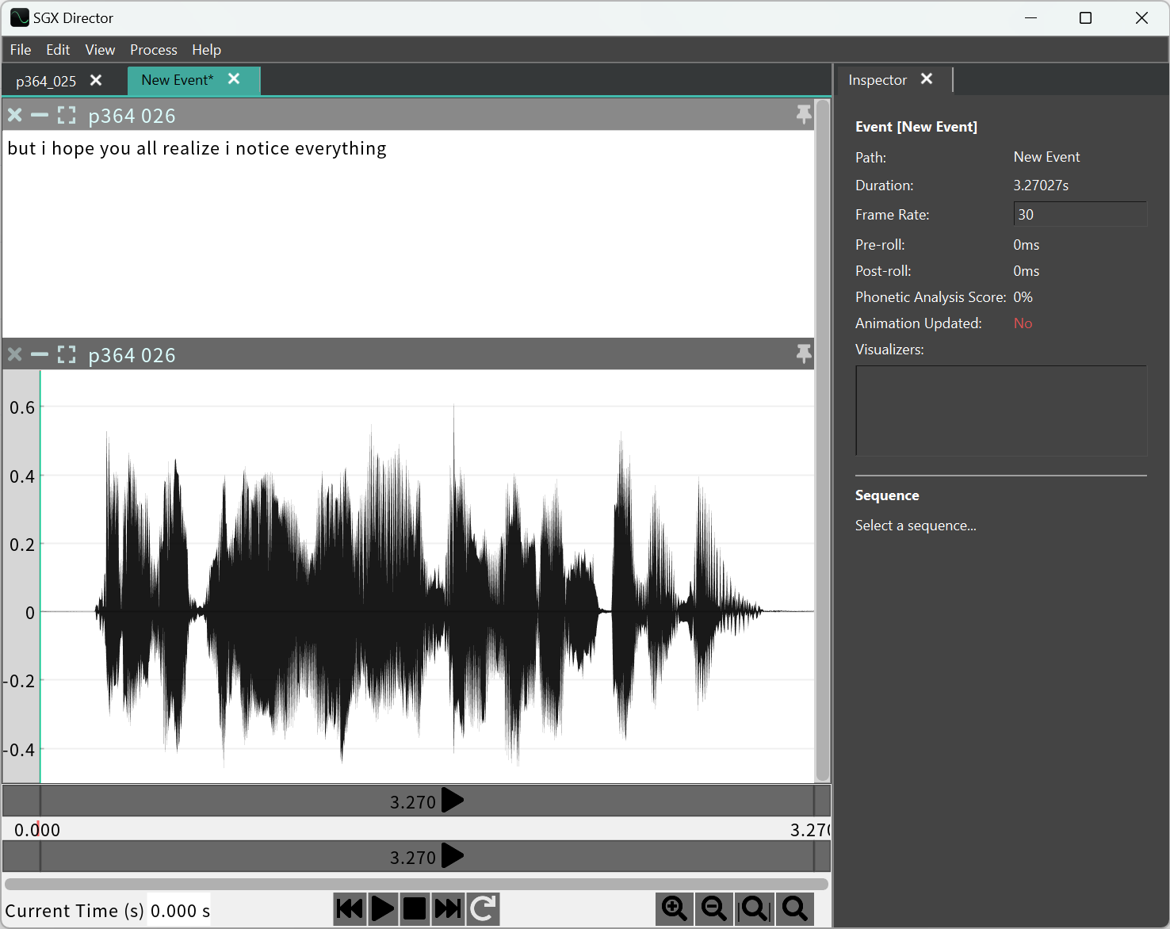Image resolution: width=1170 pixels, height=929 pixels.
Task: Pin the transcript text panel
Action: click(x=804, y=115)
